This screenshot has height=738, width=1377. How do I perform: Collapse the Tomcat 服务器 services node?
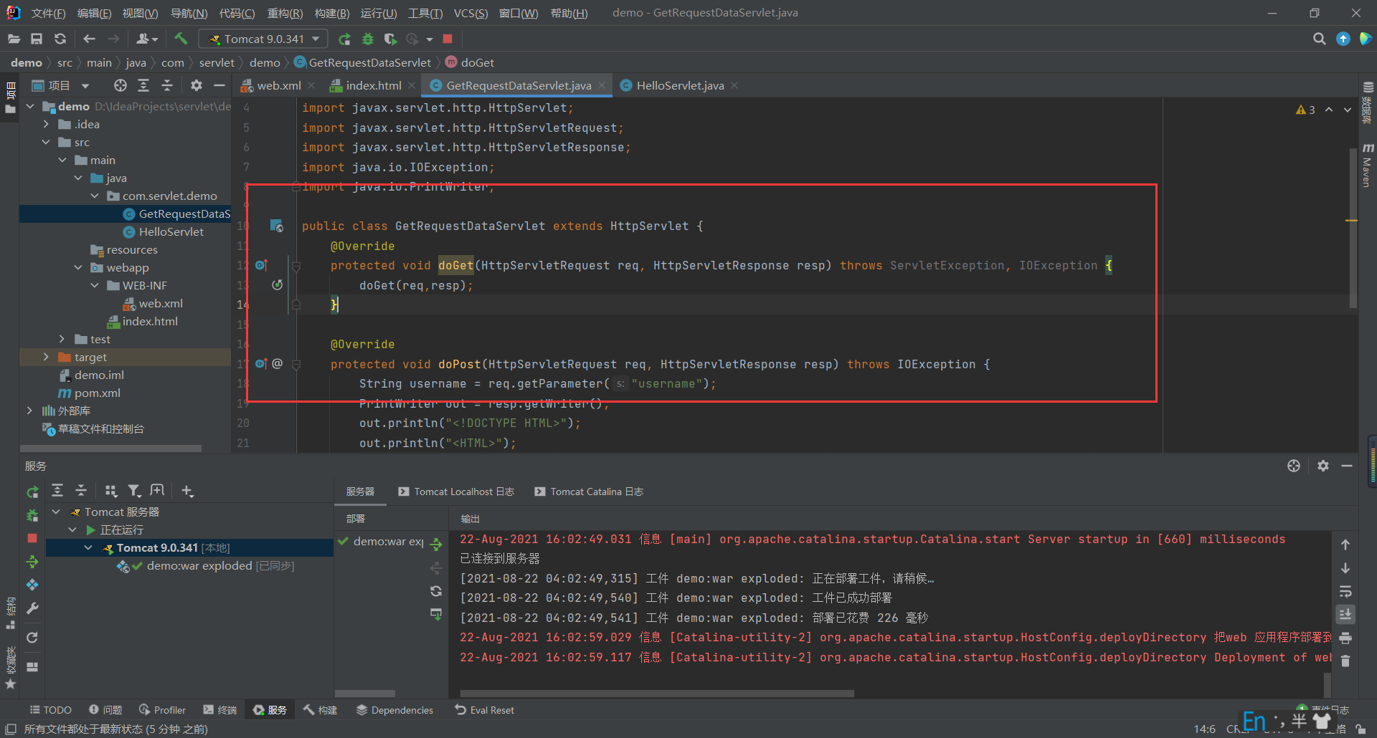point(56,512)
